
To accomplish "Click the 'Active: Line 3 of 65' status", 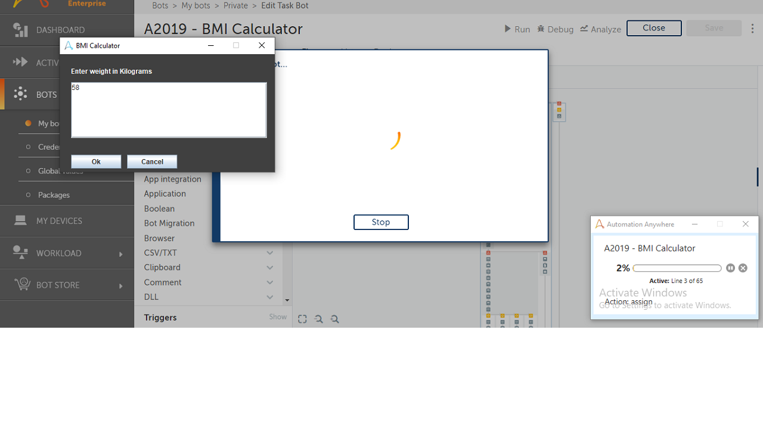I will (x=676, y=281).
